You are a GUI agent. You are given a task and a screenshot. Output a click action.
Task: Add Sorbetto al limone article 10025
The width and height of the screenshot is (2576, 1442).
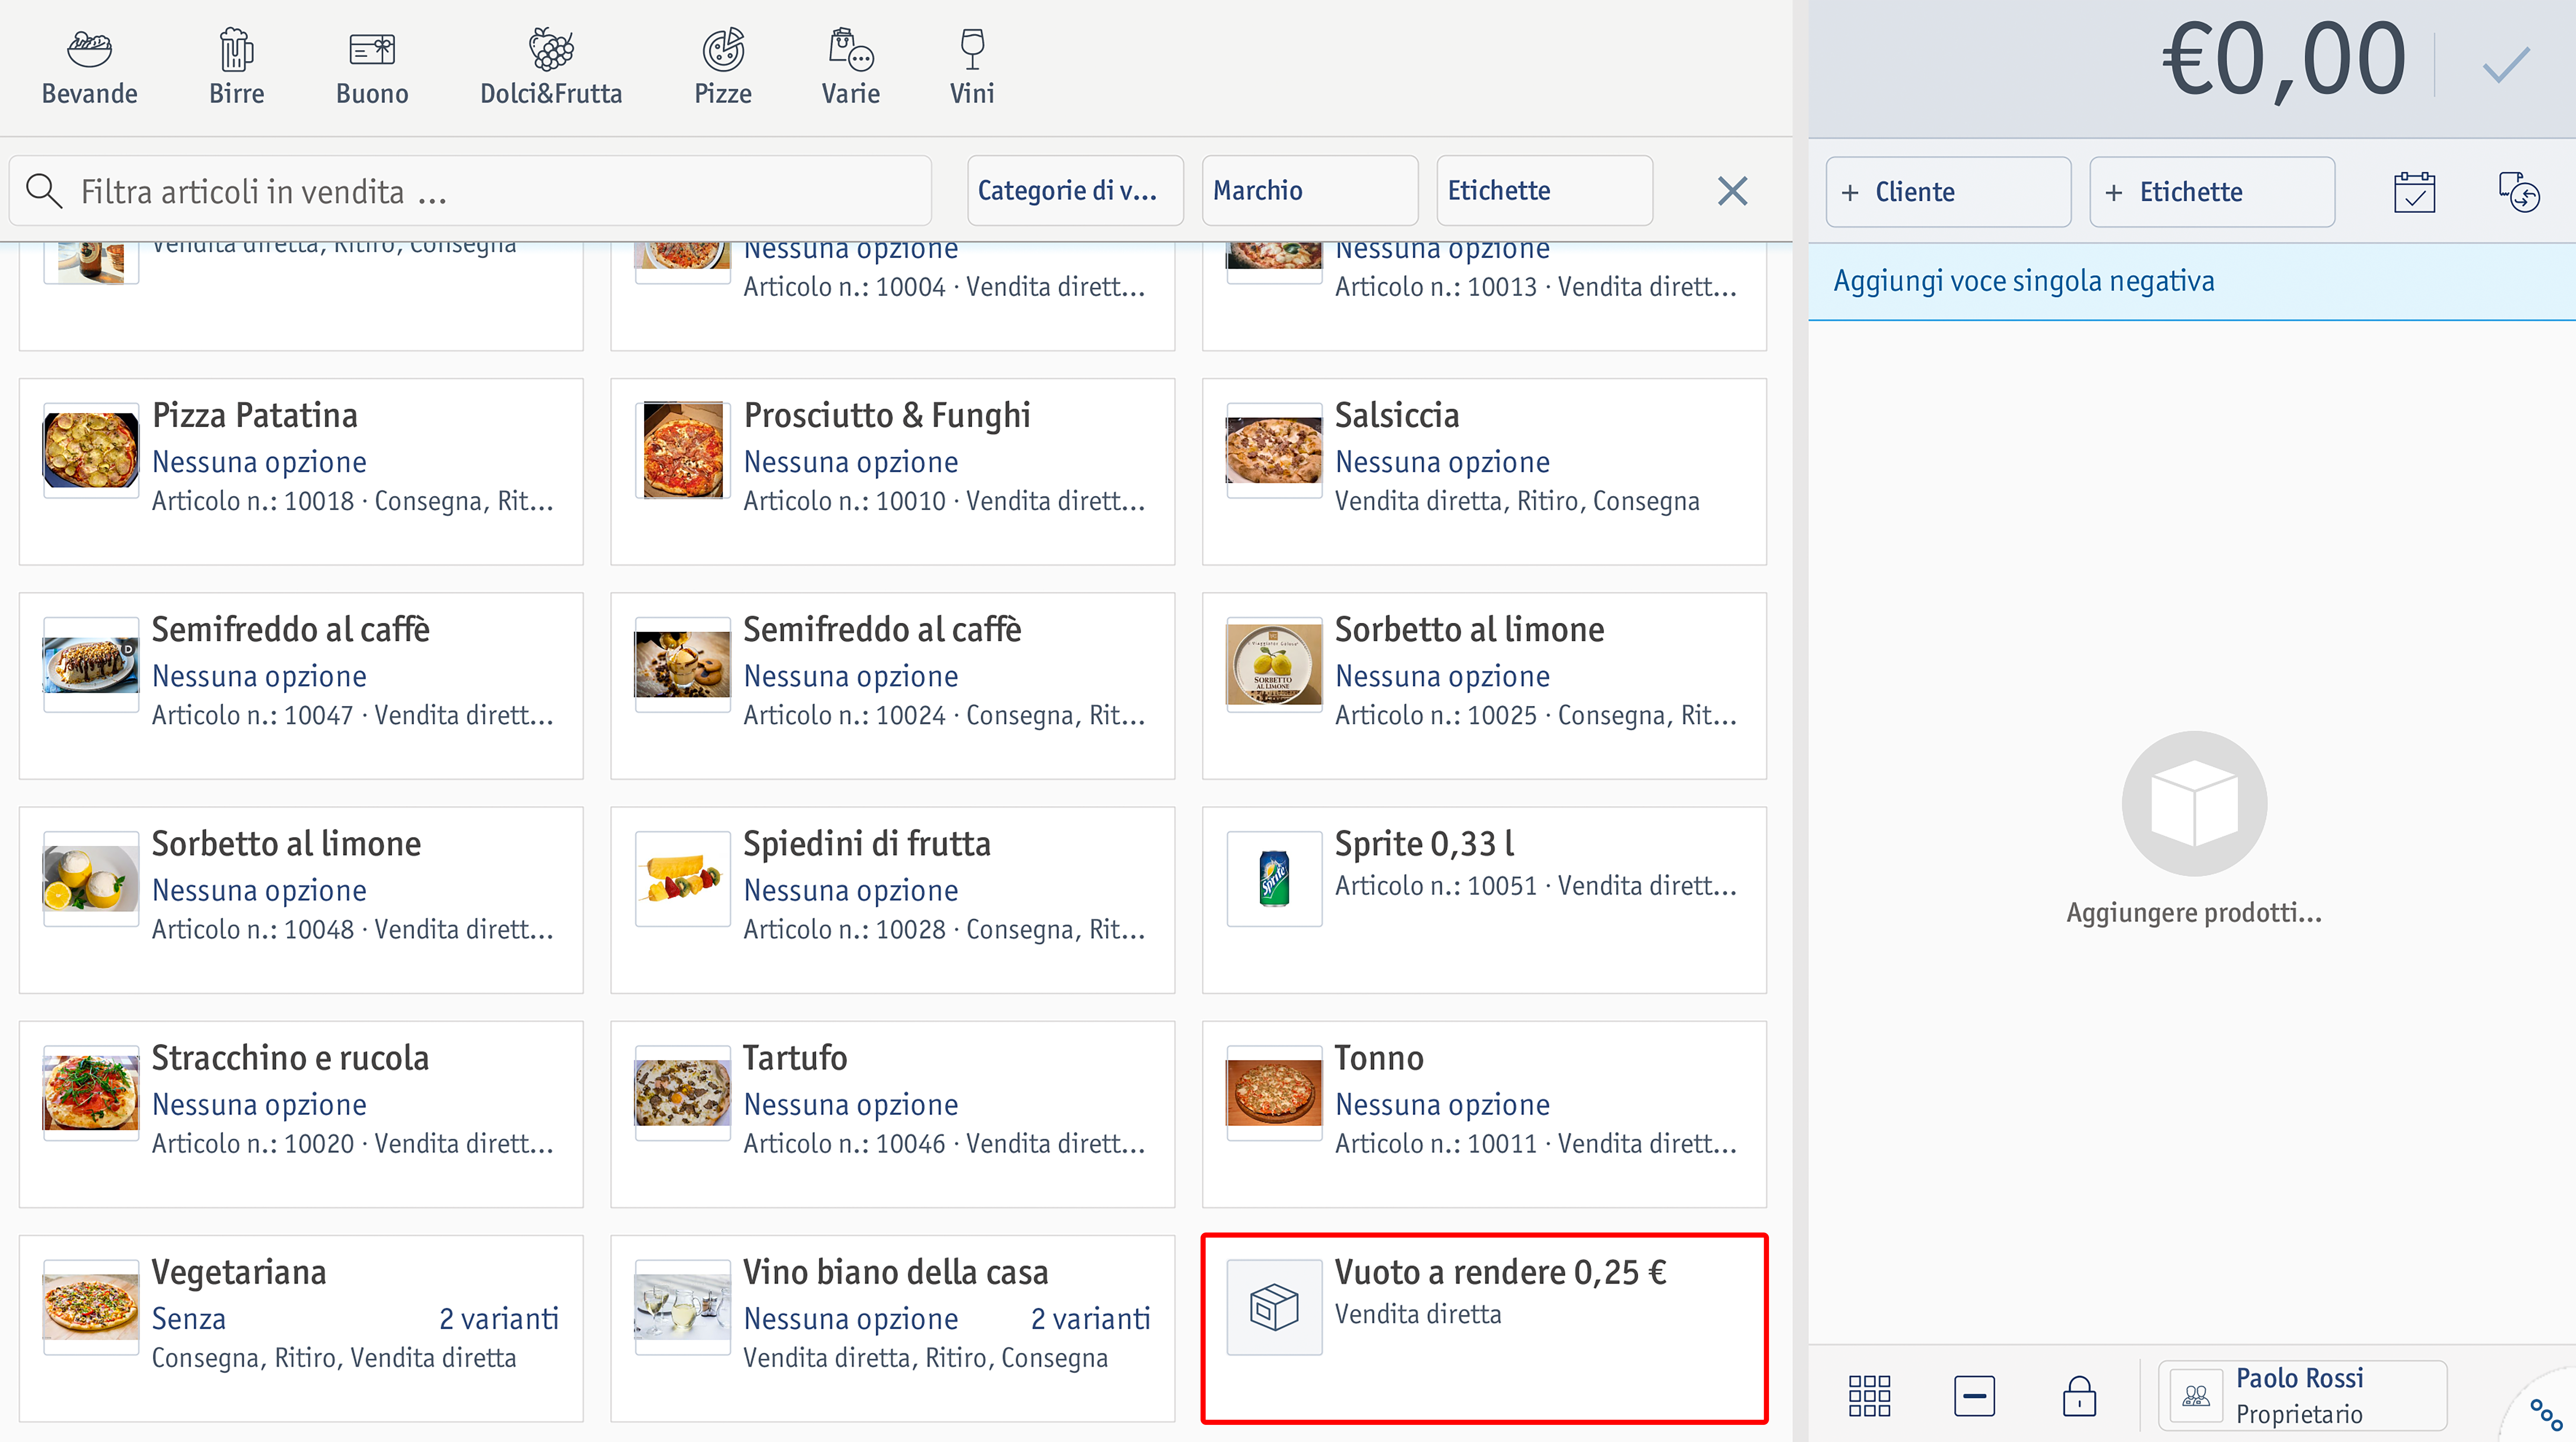point(1484,685)
